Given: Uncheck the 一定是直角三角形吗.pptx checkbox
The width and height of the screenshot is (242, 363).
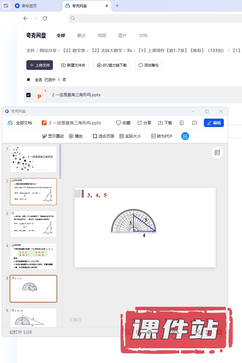Looking at the screenshot, I should coord(28,95).
